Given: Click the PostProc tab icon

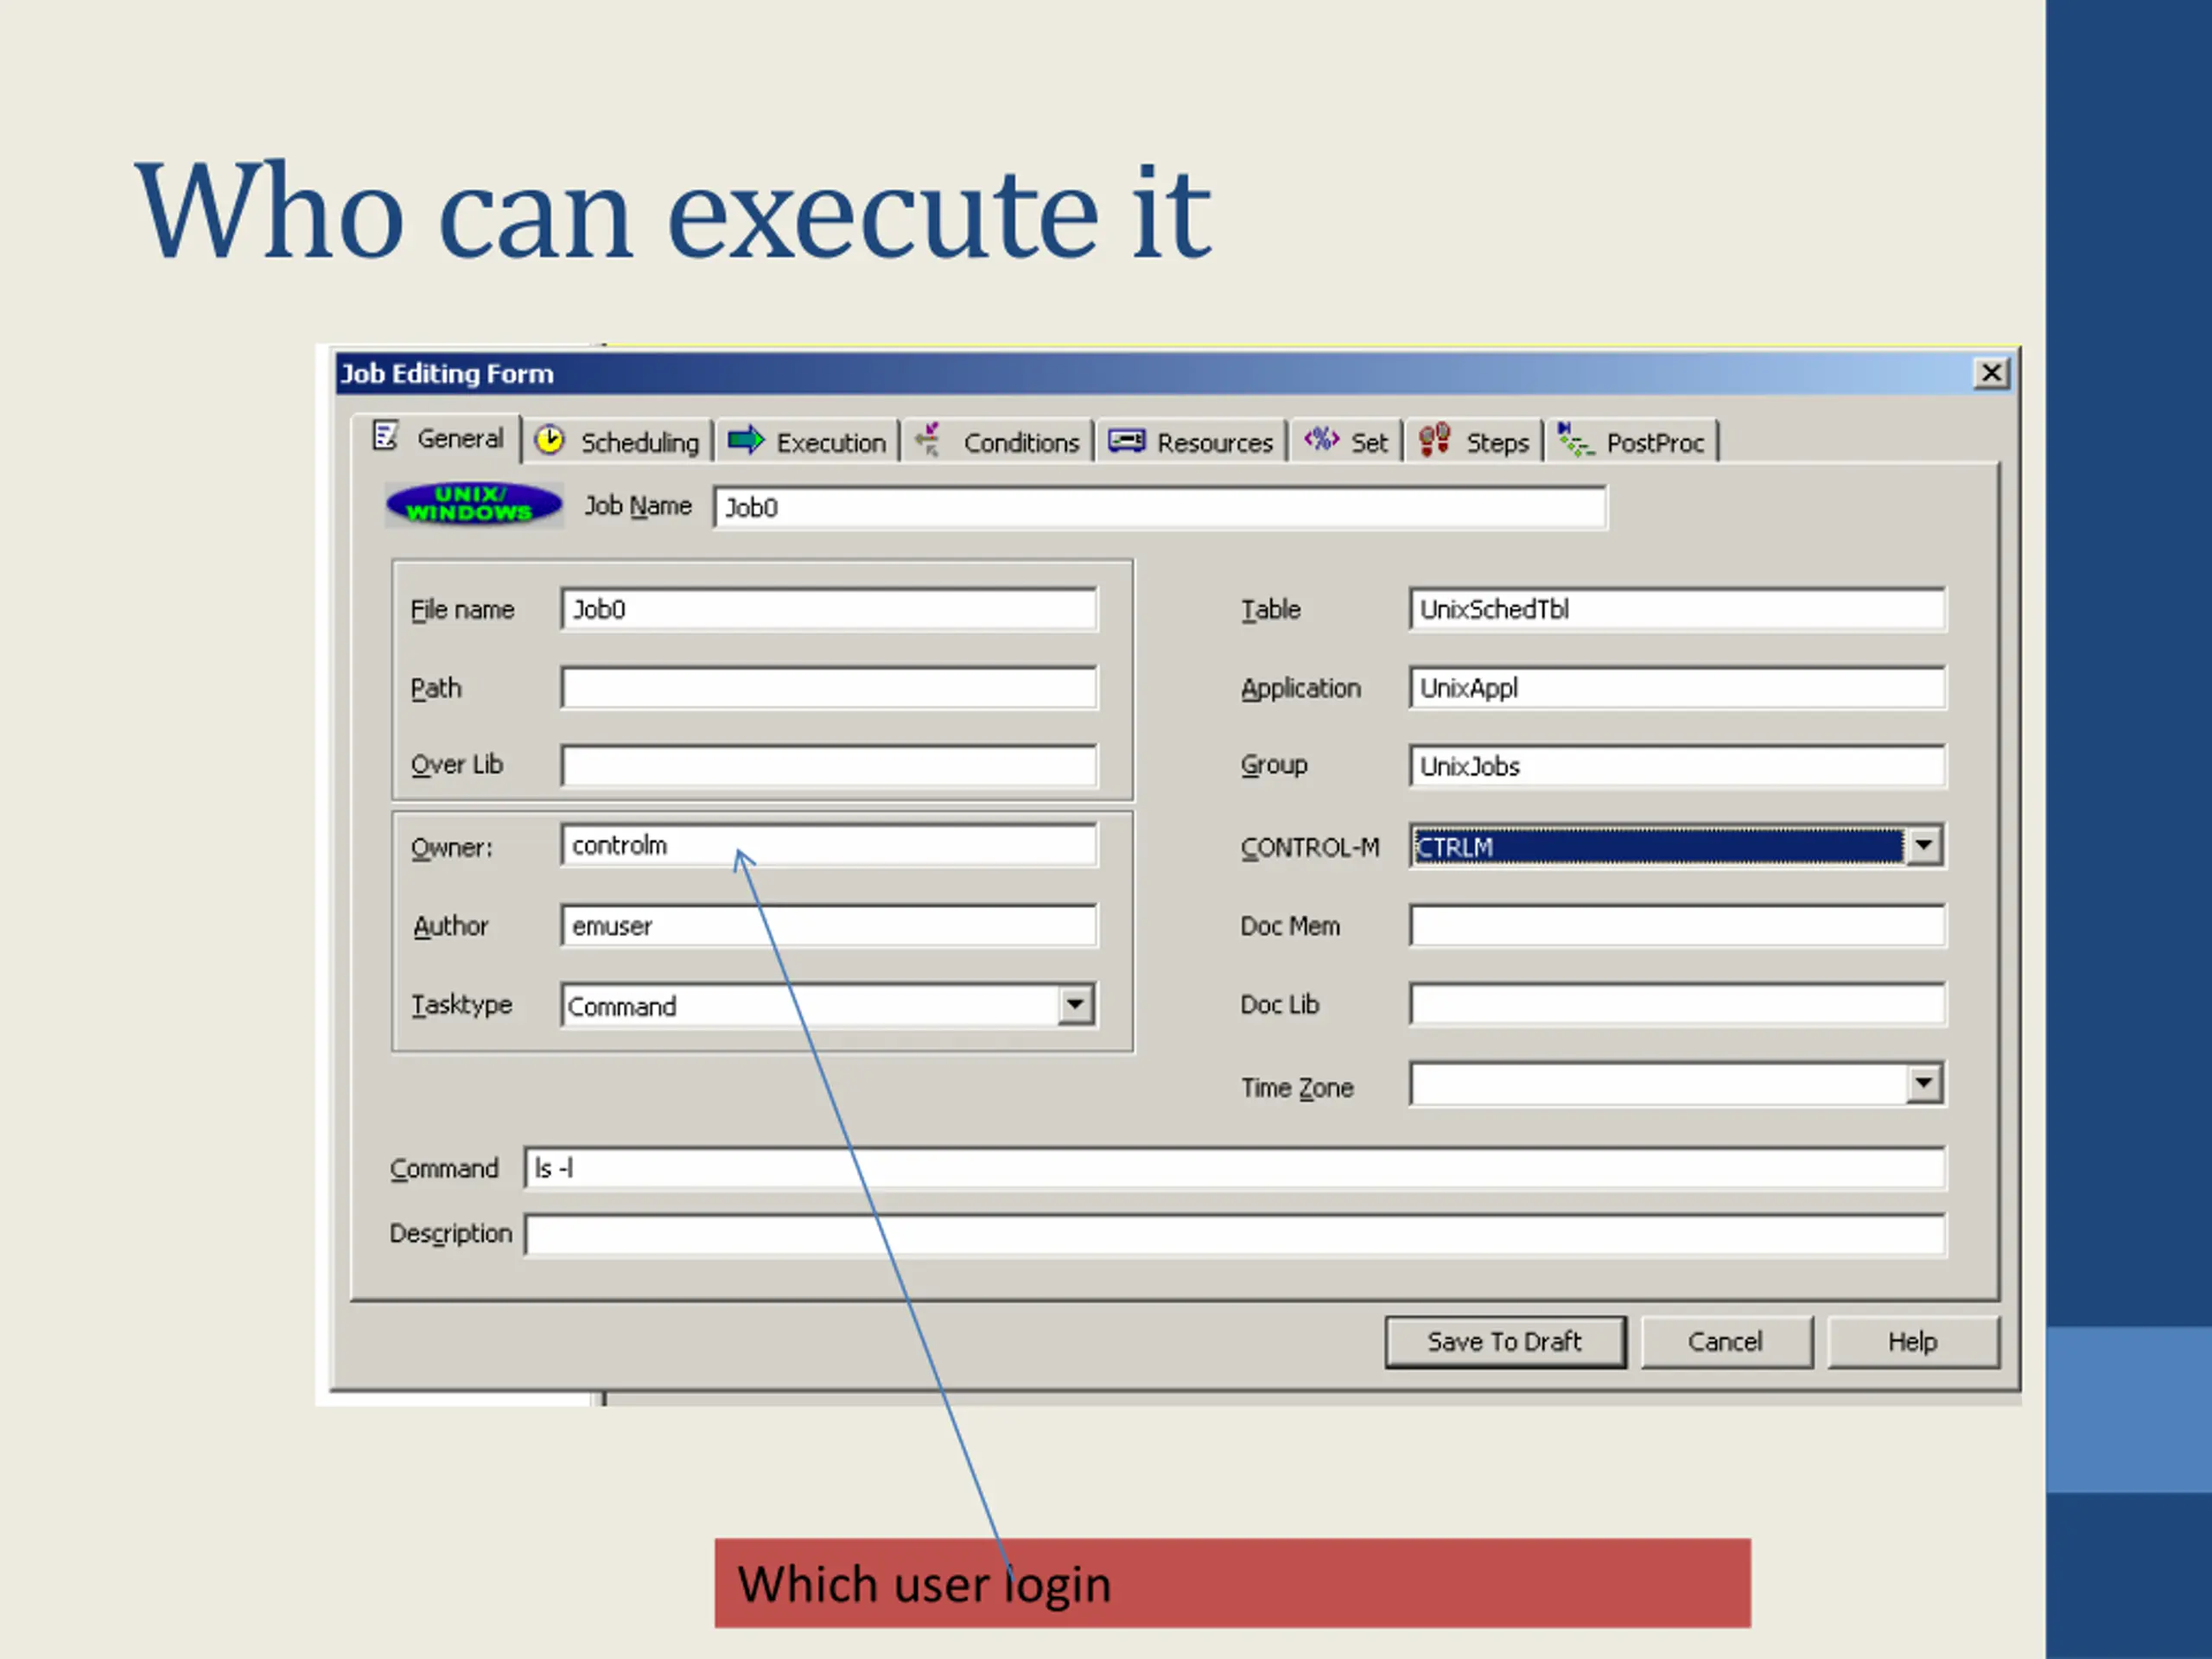Looking at the screenshot, I should pos(1575,440).
